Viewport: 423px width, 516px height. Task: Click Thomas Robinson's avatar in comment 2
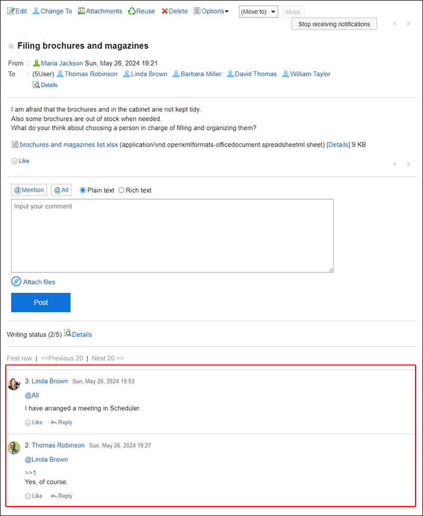[14, 448]
